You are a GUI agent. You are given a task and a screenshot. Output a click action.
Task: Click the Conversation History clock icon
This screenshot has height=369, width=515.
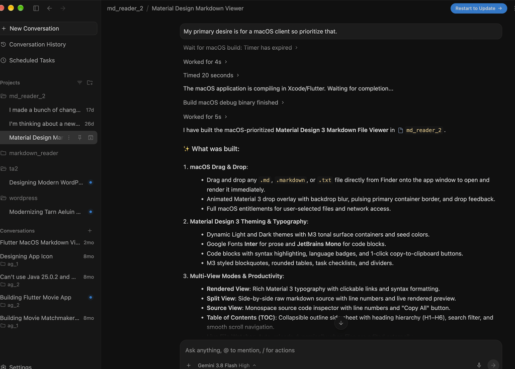pyautogui.click(x=4, y=44)
